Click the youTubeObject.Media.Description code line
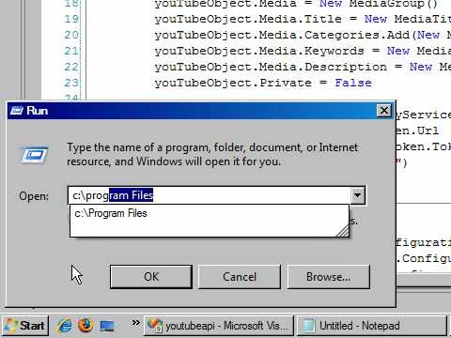The height and width of the screenshot is (338, 451). (x=303, y=67)
